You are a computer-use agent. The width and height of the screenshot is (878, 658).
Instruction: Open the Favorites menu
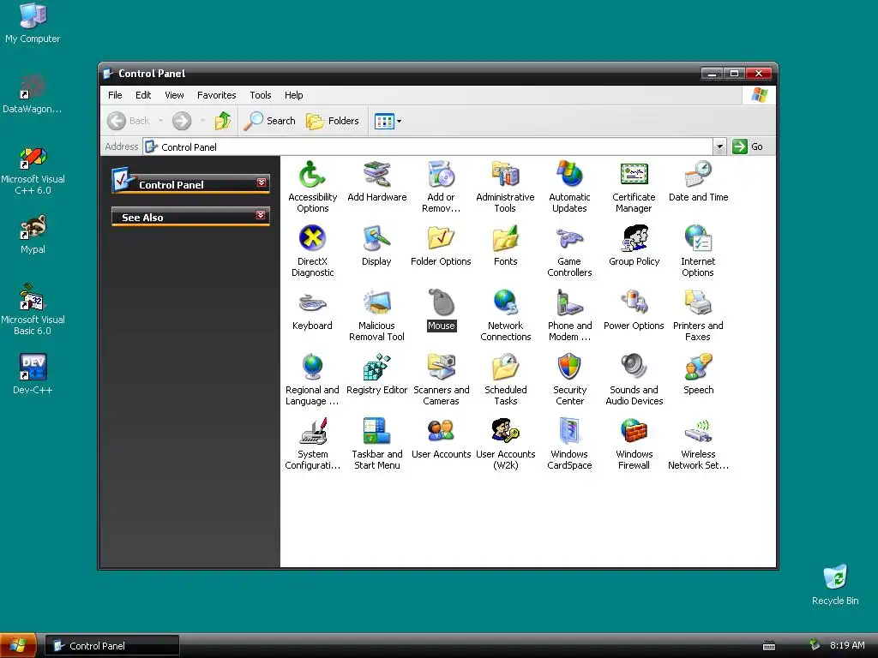(x=217, y=95)
